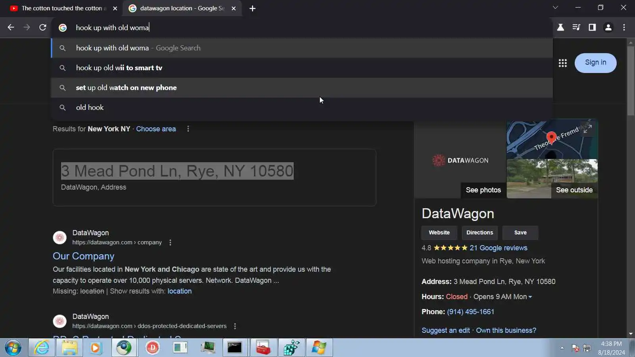Open Chrome Labs flask icon
The width and height of the screenshot is (635, 357).
click(560, 27)
